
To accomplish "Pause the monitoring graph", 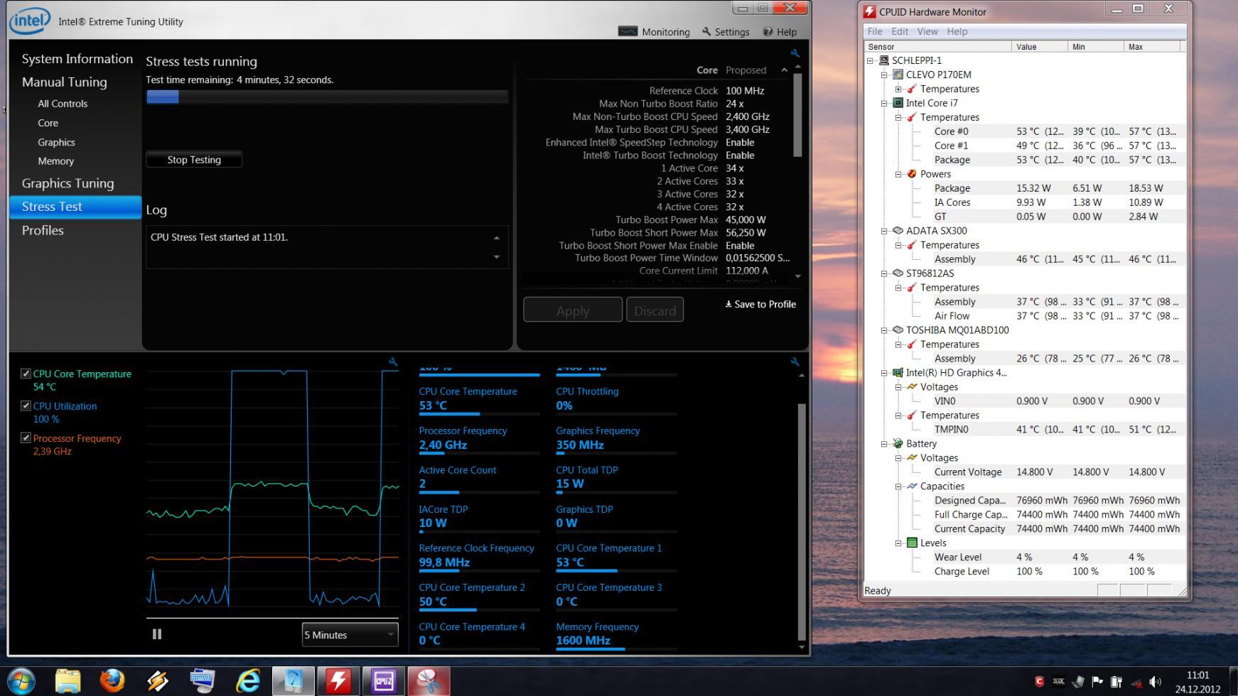I will pyautogui.click(x=157, y=634).
